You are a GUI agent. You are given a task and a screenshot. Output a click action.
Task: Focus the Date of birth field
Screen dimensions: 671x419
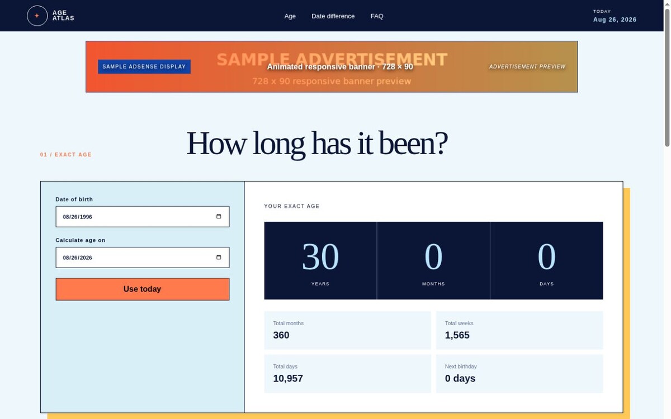pyautogui.click(x=143, y=217)
